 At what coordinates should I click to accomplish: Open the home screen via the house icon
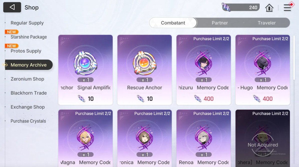click(269, 8)
